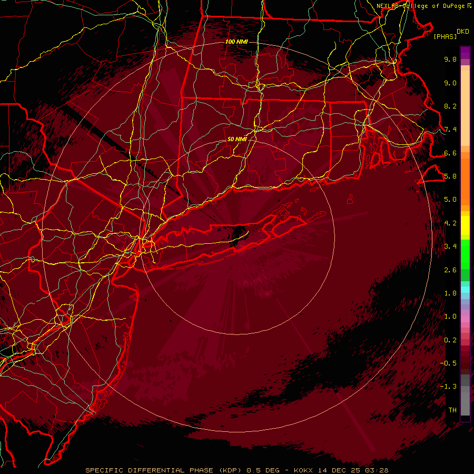Click the 9.8 value on the scale
Viewport: 474px width, 474px height.
450,59
